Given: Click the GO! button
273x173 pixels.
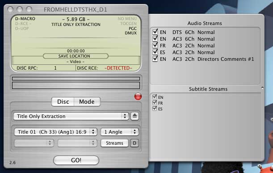Looking at the screenshot, I should pyautogui.click(x=76, y=160).
